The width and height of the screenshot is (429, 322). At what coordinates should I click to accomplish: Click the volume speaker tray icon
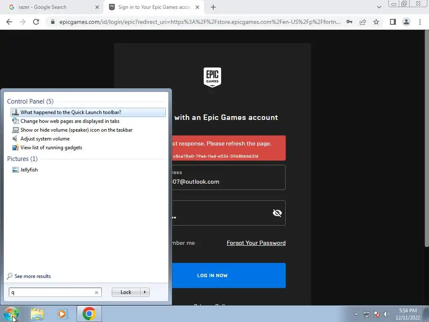tap(386, 314)
